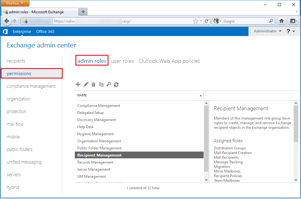Open Outlook Web App policies tab

(169, 61)
